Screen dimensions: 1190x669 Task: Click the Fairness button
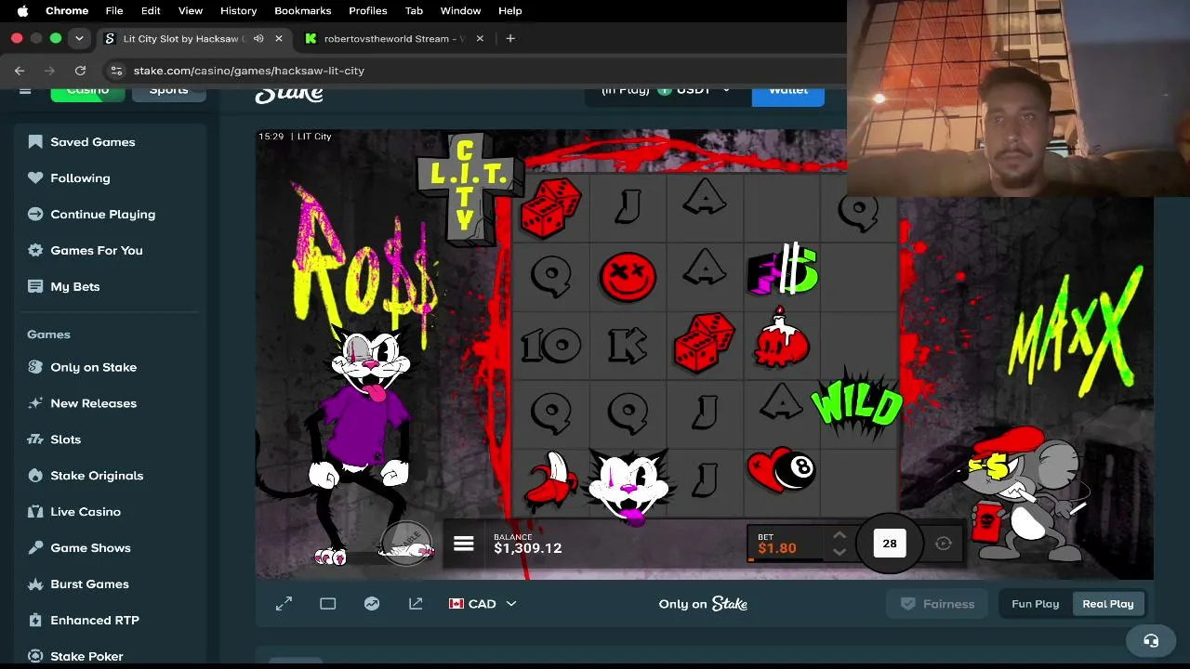(938, 604)
